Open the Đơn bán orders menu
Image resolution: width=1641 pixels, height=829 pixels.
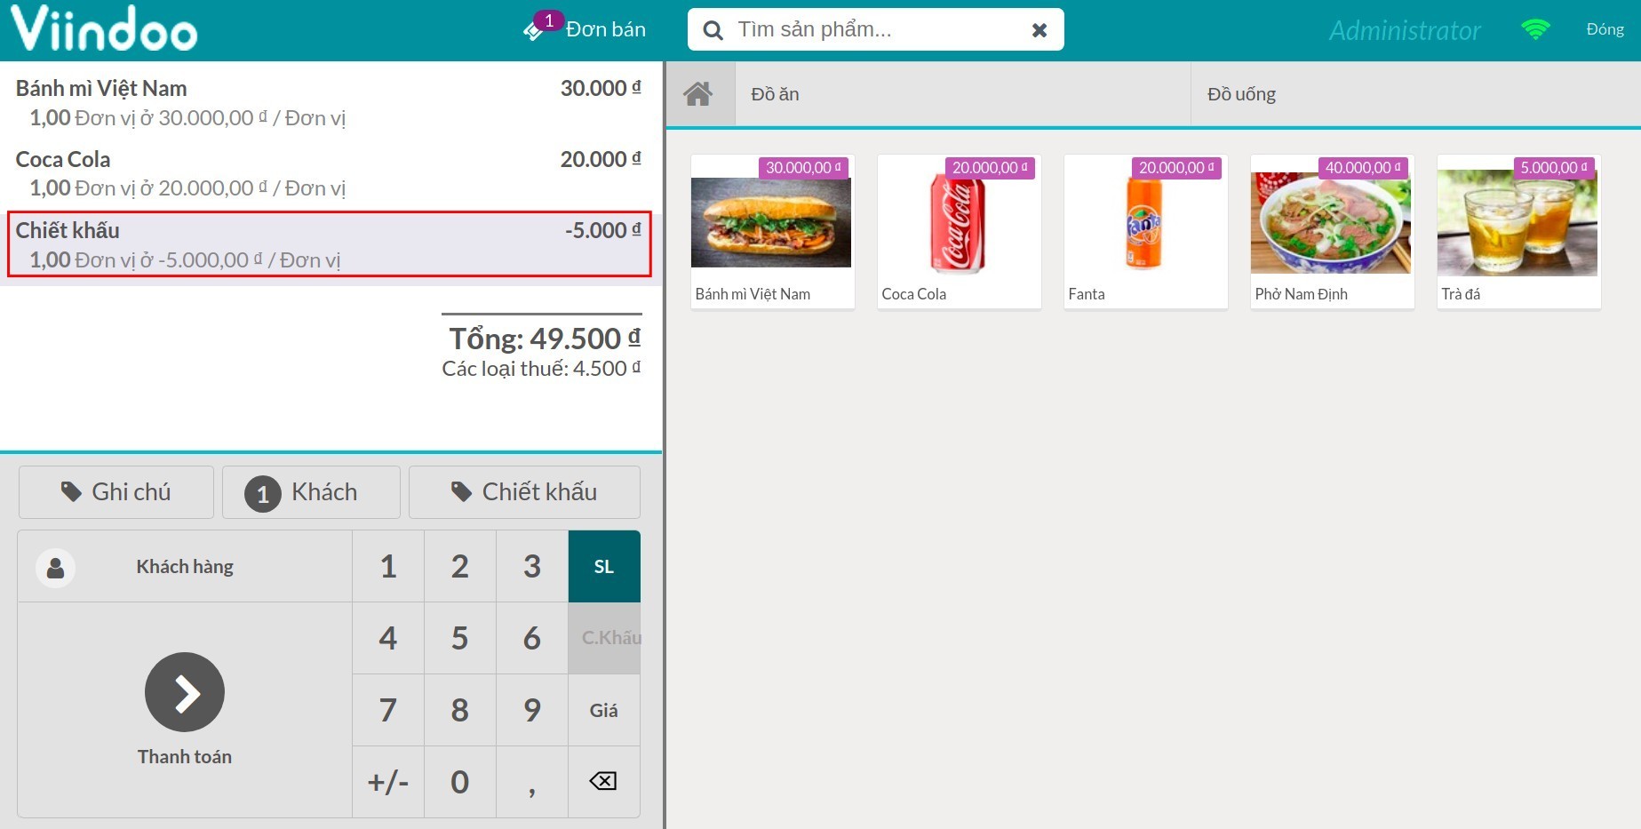[605, 29]
